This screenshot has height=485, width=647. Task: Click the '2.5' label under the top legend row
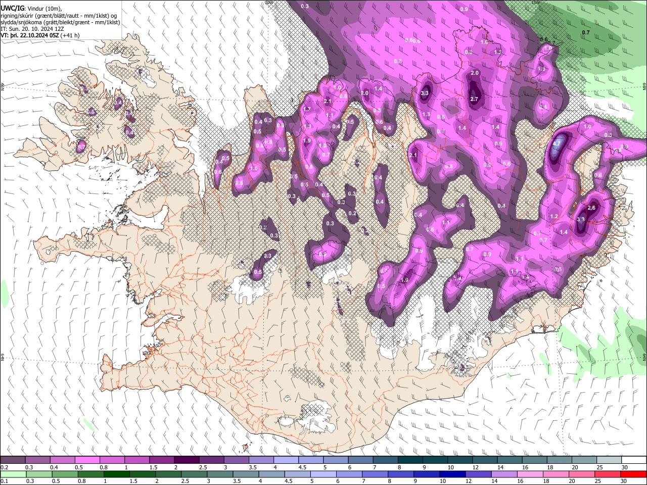[203, 467]
